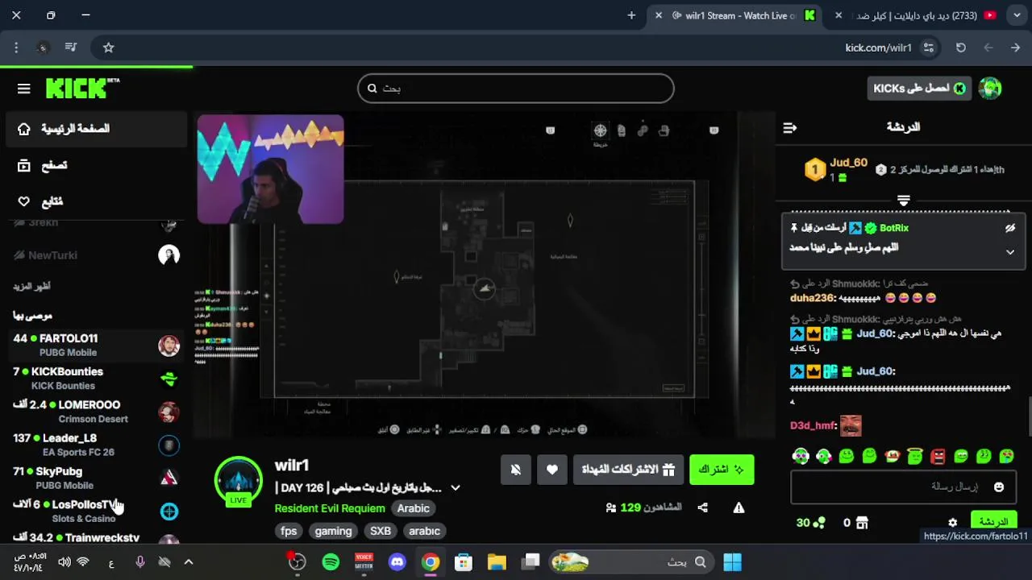The image size is (1032, 580).
Task: Click the chat message input box
Action: coord(903,487)
